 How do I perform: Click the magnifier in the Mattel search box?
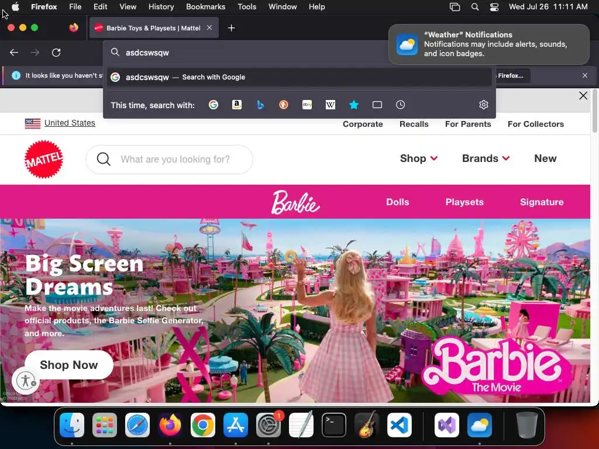(104, 159)
